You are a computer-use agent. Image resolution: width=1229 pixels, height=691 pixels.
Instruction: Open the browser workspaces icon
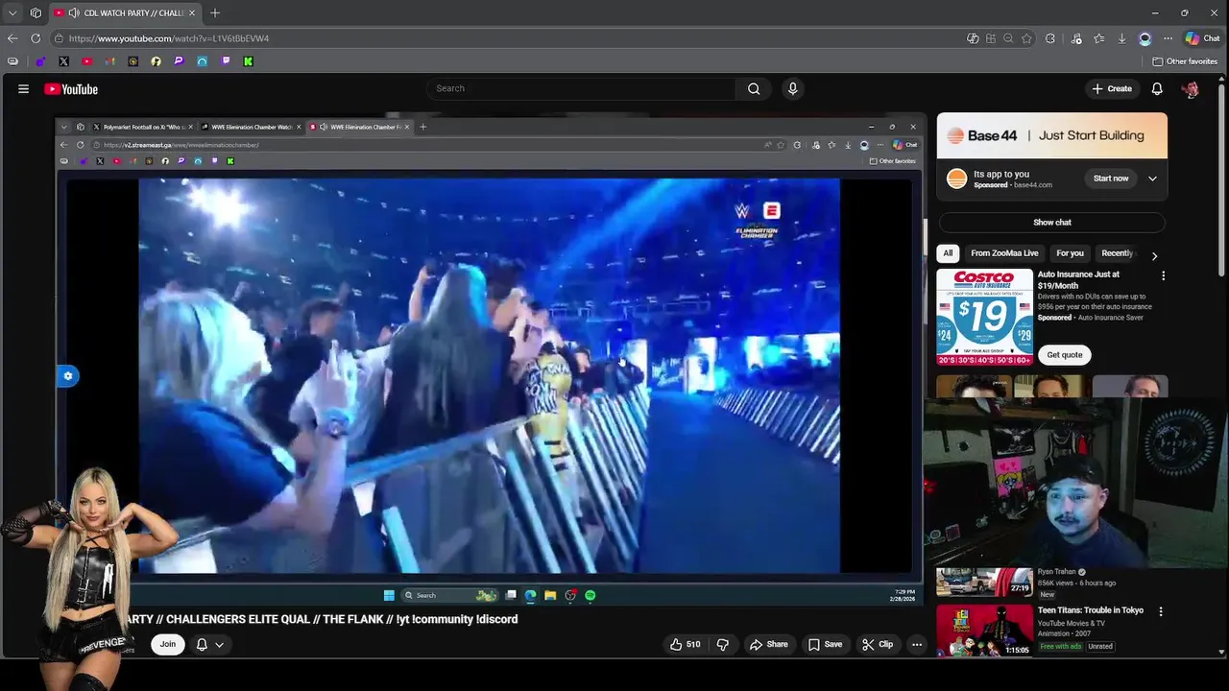[36, 12]
